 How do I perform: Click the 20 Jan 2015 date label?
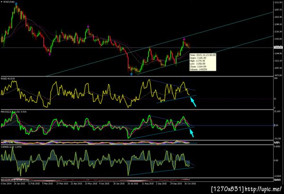19,184
